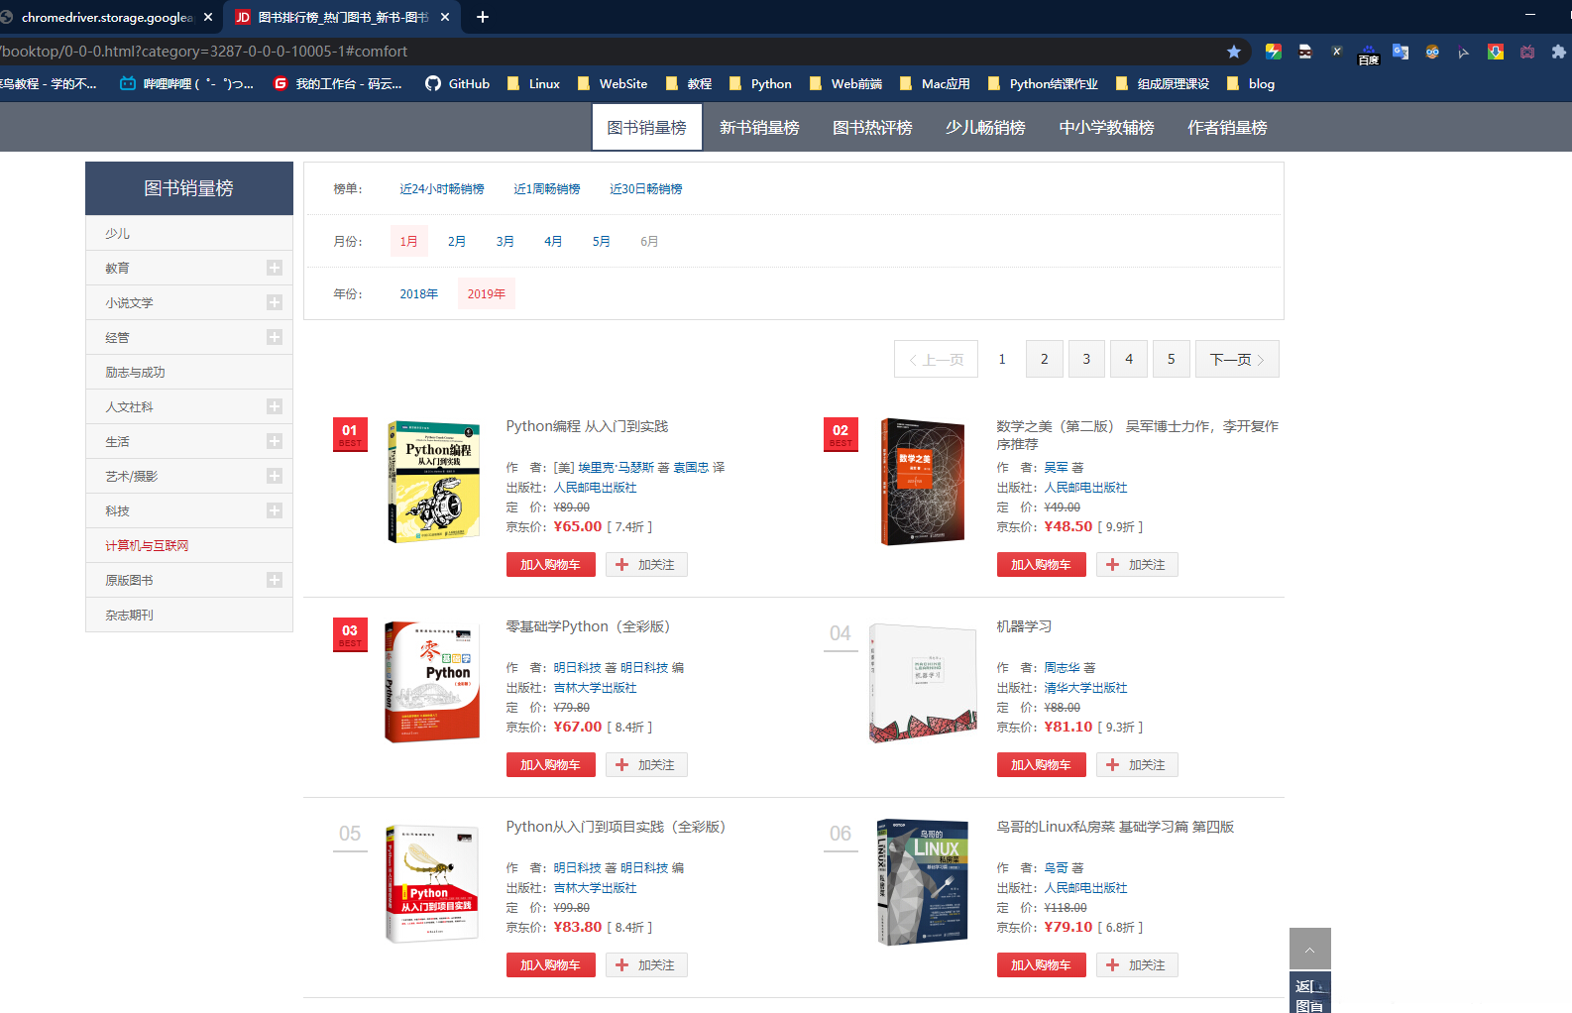Viewport: 1572px width, 1013px height.
Task: Open the bilibili TV extension icon
Action: point(1527,52)
